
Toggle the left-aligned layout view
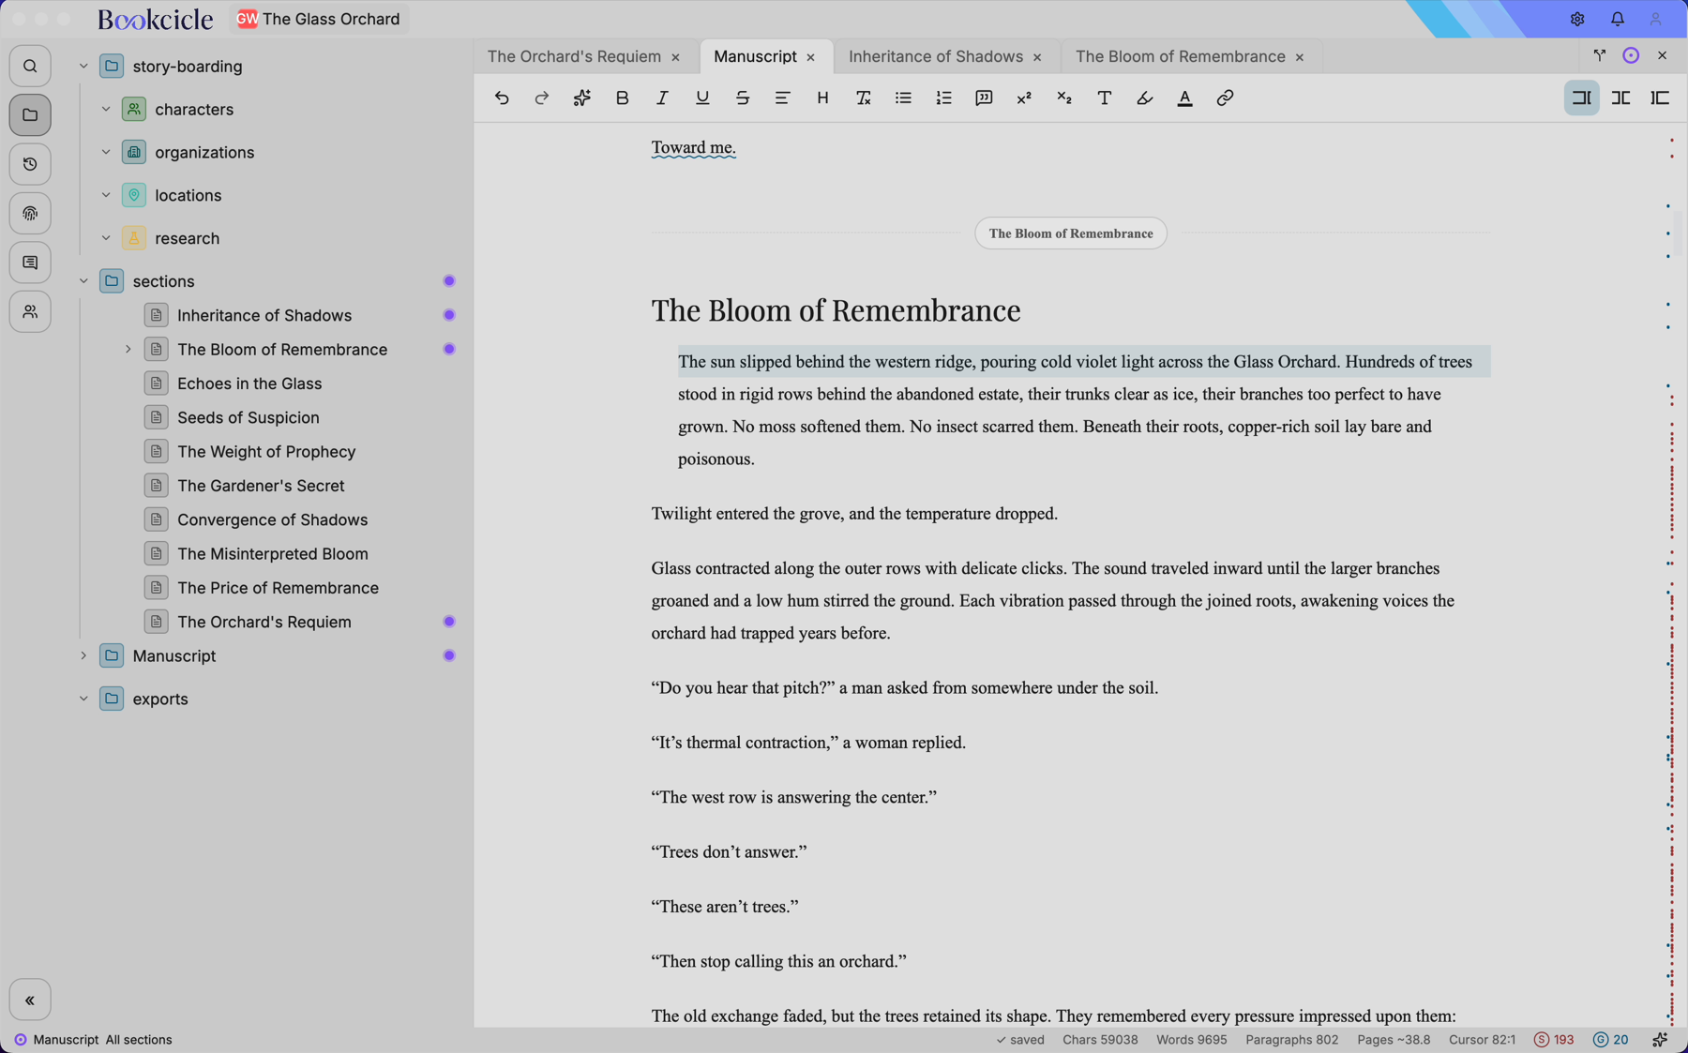1660,98
